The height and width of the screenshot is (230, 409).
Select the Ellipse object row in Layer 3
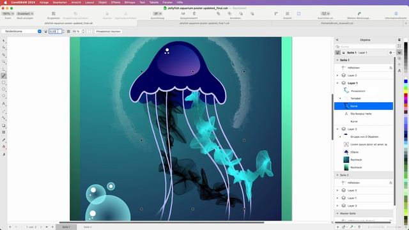point(364,152)
